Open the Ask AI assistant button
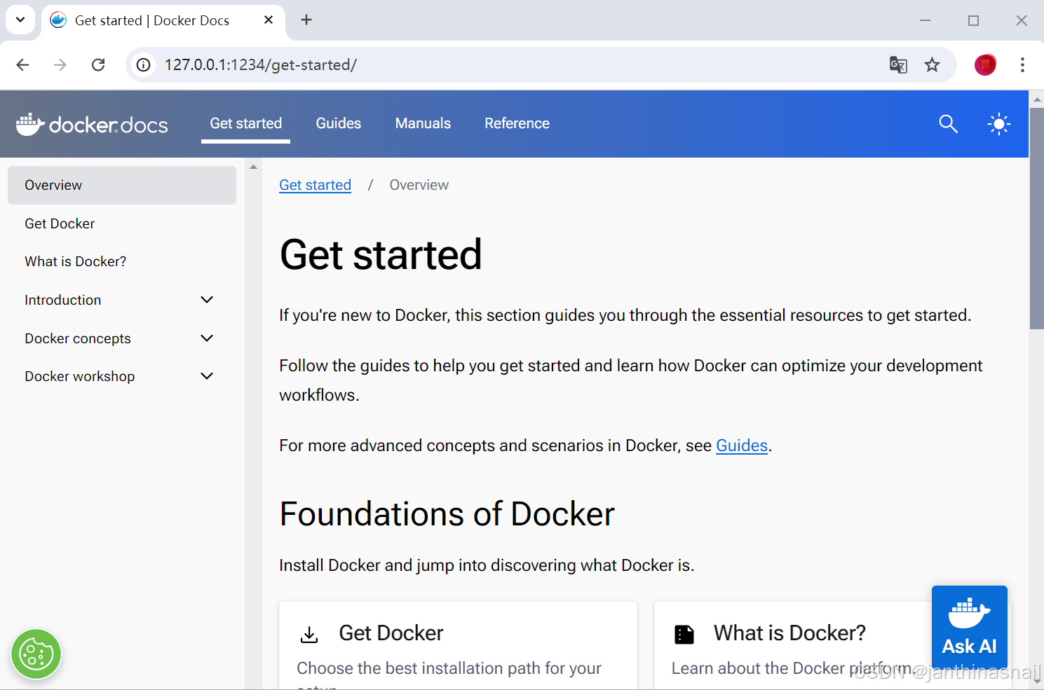The image size is (1044, 690). [x=969, y=626]
